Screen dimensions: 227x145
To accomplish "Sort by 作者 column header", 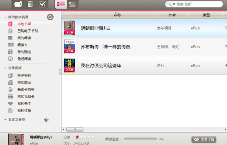I will click(171, 15).
